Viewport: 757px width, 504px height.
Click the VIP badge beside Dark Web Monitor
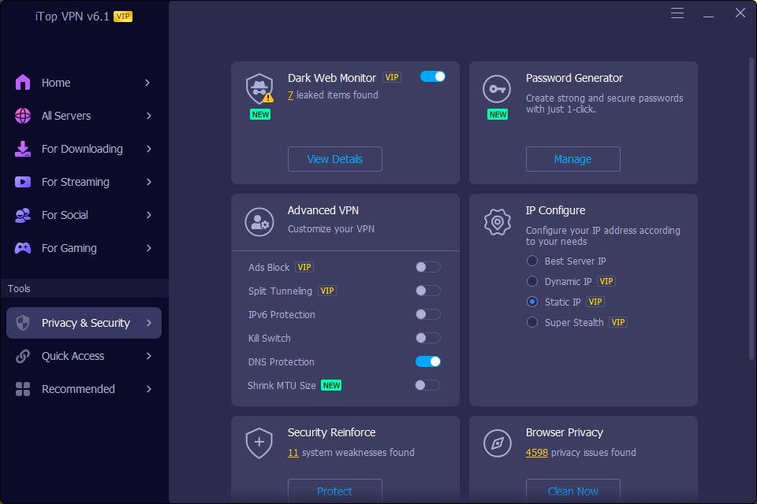[x=392, y=77]
